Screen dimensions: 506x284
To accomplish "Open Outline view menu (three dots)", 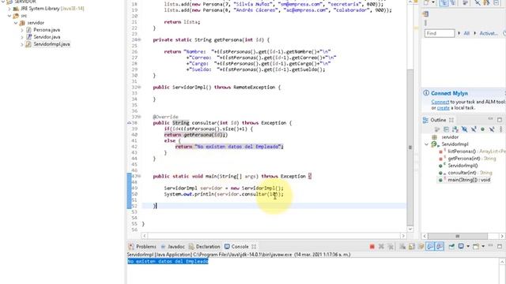I will [x=500, y=129].
